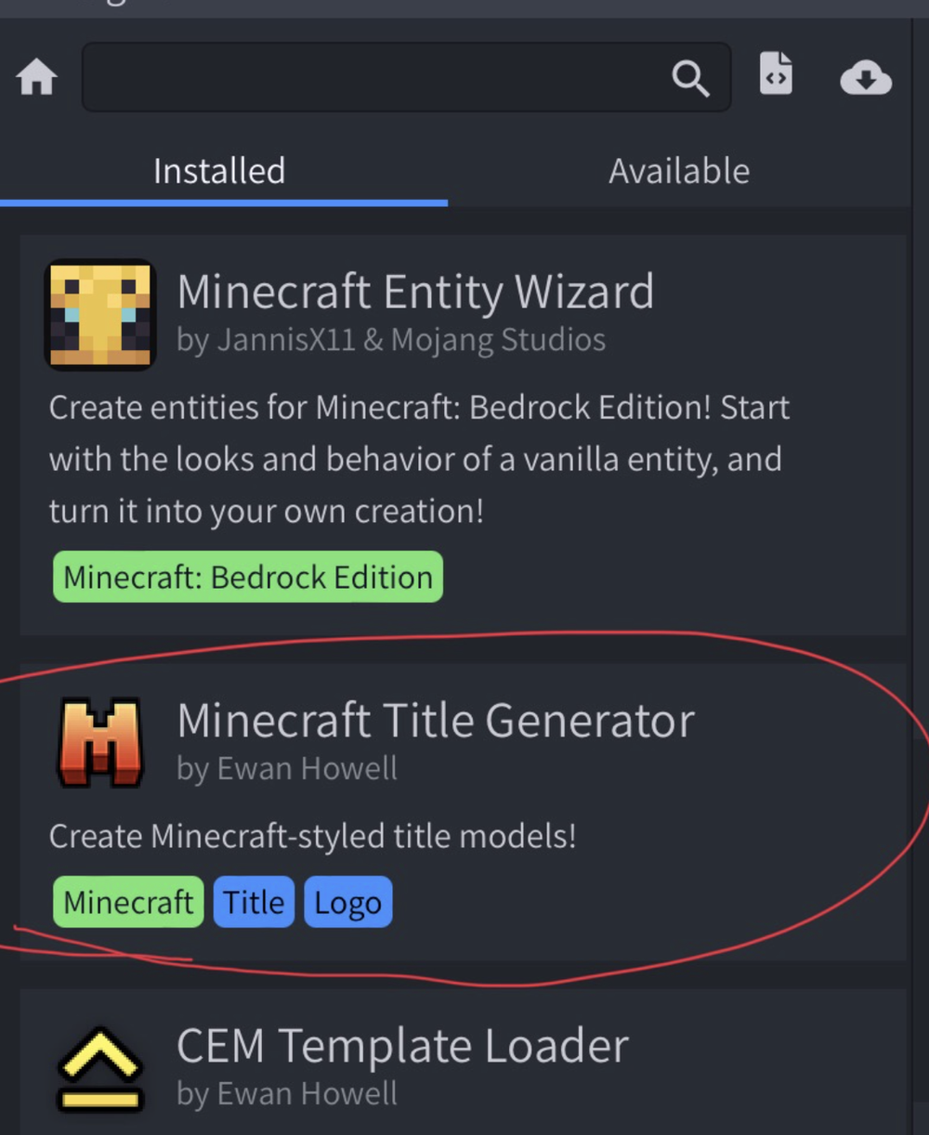Click the Minecraft Entity Wizard plugin icon
929x1135 pixels.
[100, 314]
